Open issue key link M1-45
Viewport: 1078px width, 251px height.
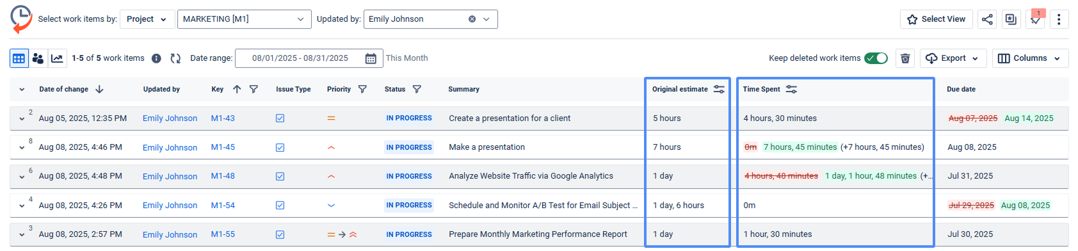(223, 147)
